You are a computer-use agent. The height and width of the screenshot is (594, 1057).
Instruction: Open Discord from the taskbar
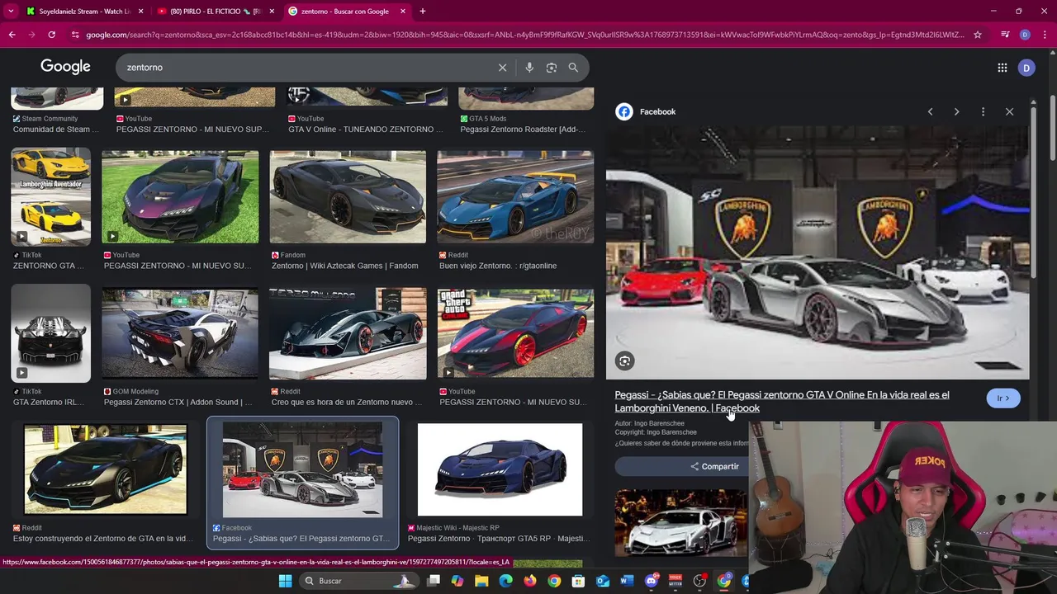pos(652,581)
